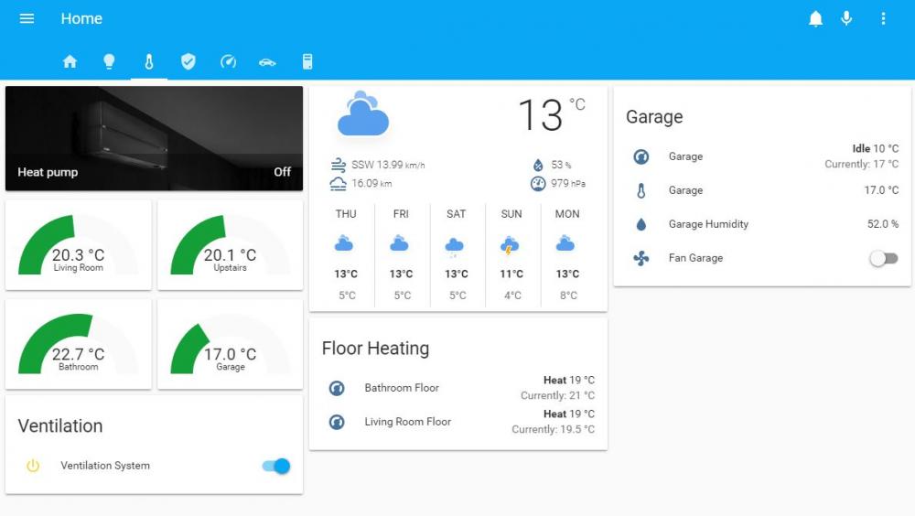This screenshot has width=915, height=516.
Task: Open the shield security tab
Action: (x=188, y=61)
